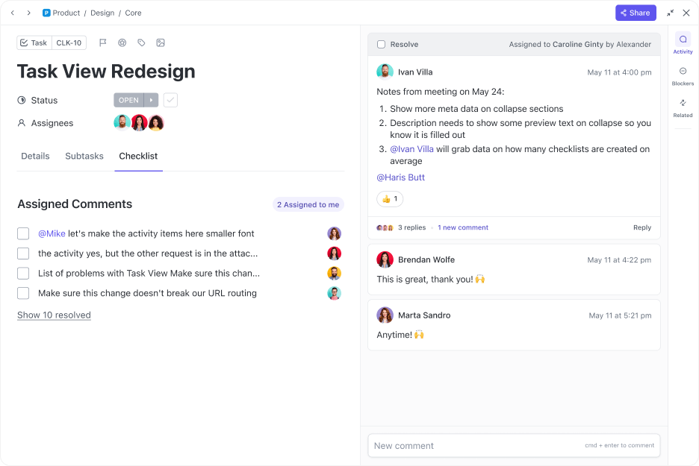Click the image icon to set task cover
The image size is (699, 466).
tap(161, 42)
